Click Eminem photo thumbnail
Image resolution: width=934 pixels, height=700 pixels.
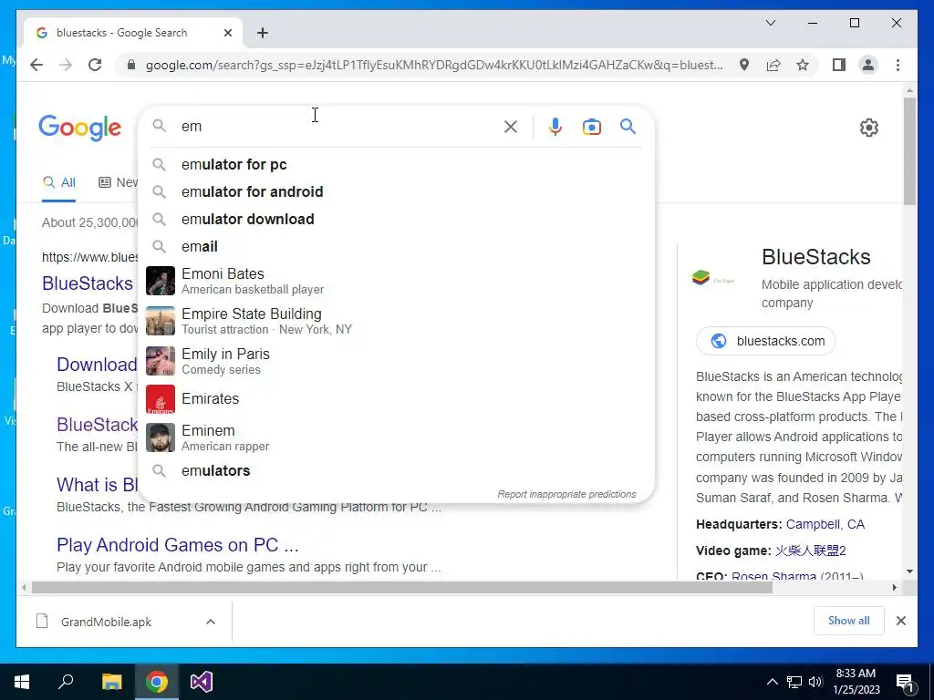161,437
